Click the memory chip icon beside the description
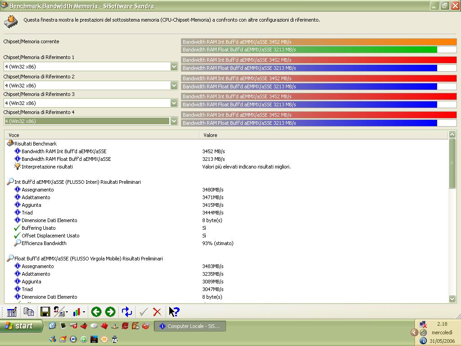 tap(11, 22)
